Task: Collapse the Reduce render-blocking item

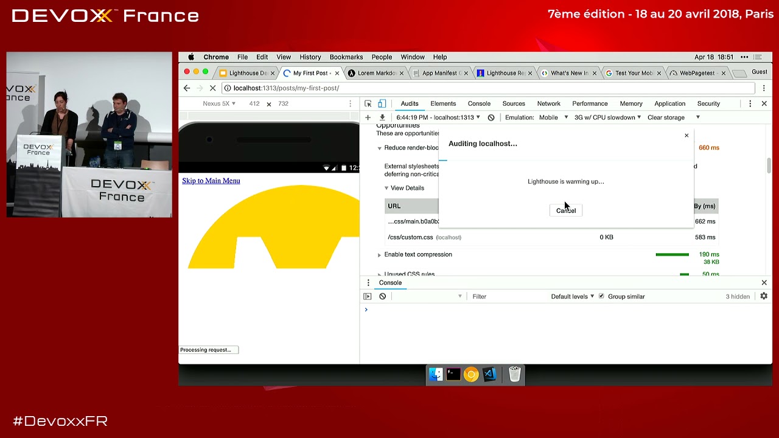Action: (379, 148)
